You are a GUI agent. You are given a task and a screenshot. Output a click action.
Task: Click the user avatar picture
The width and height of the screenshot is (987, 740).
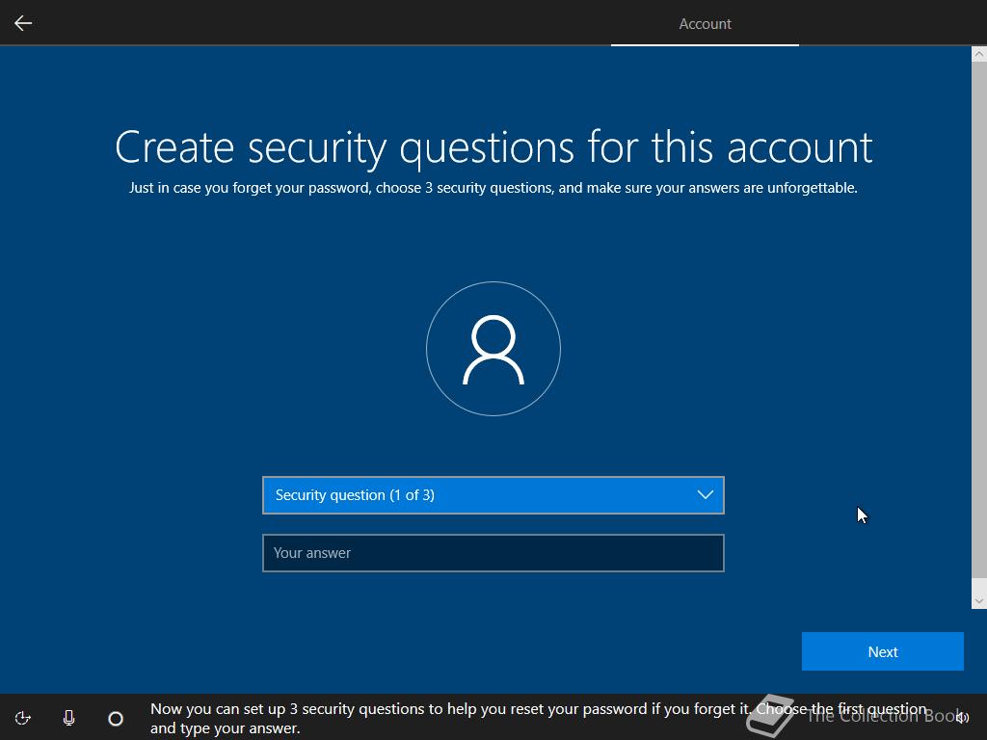point(493,349)
